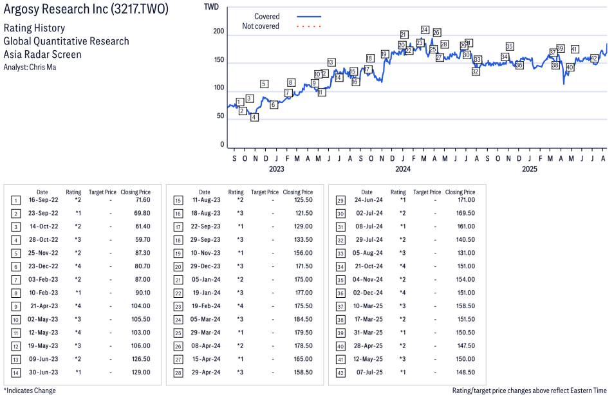Click the red dotted Not covered legend sample
The height and width of the screenshot is (395, 614).
pos(309,26)
